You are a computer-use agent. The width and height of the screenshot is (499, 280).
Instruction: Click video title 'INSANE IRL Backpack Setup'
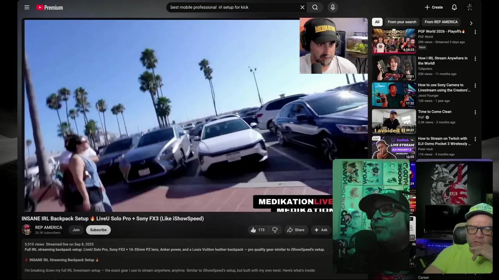tap(113, 219)
